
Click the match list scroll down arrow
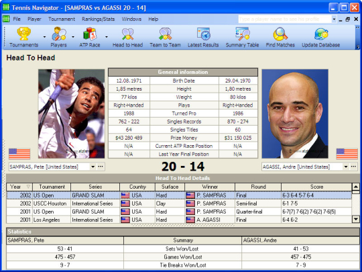[x=356, y=219]
